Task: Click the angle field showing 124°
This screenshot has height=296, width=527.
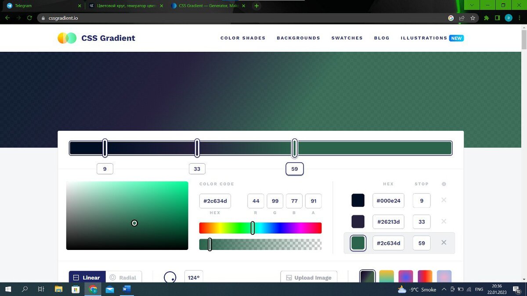Action: pyautogui.click(x=194, y=278)
